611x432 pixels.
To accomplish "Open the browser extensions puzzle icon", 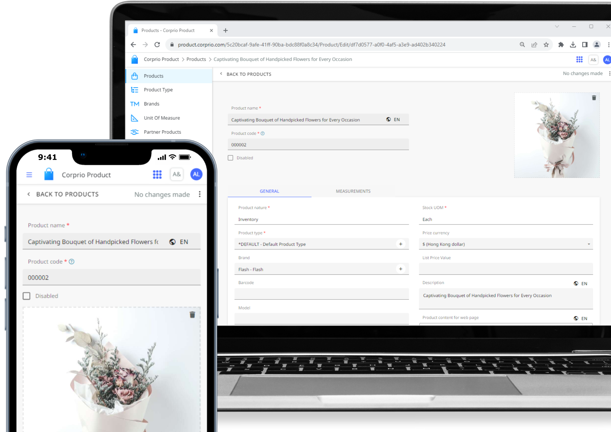I will (561, 45).
